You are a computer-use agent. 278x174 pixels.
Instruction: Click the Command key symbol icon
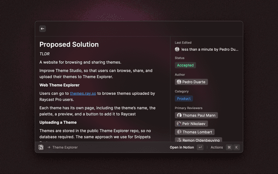(x=229, y=147)
